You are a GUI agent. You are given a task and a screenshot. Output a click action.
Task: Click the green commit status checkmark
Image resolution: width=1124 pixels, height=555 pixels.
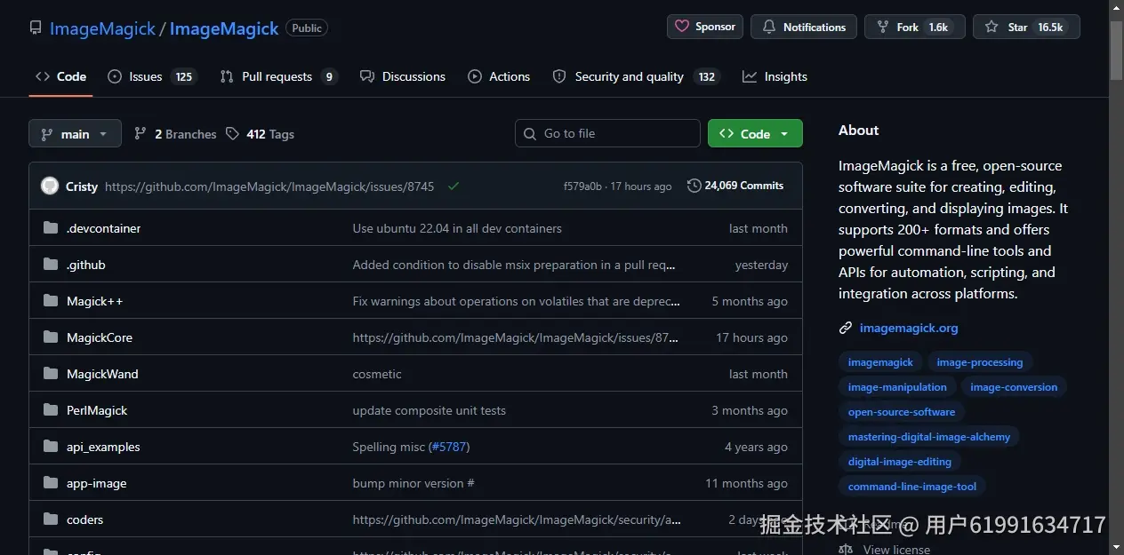[x=454, y=186]
